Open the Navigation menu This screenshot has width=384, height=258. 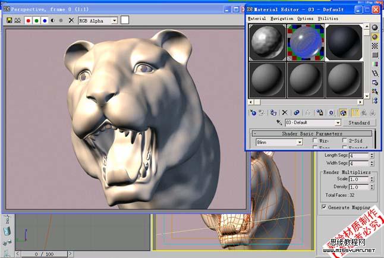[x=282, y=18]
